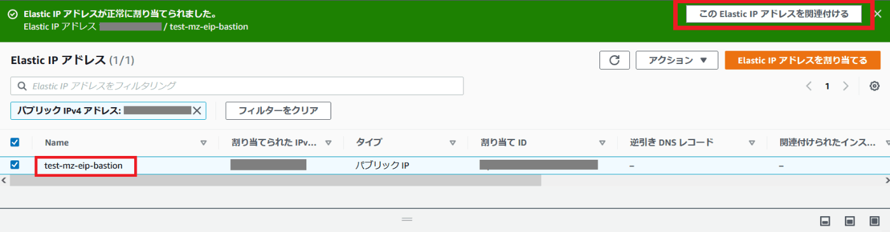The width and height of the screenshot is (890, 232).
Task: Set details panel to half-height layout
Action: (849, 221)
